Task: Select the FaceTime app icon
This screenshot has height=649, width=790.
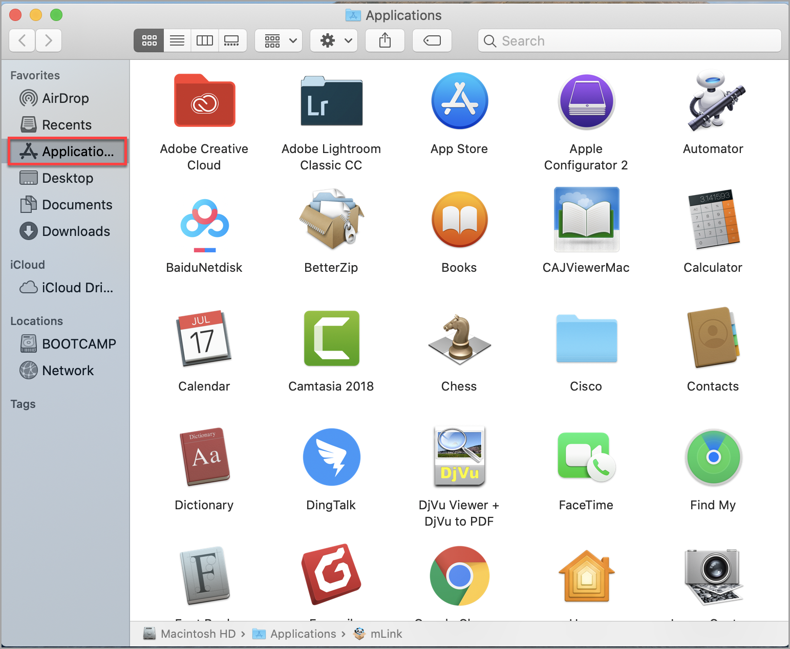Action: pos(586,457)
